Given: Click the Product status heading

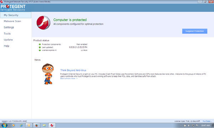Looking at the screenshot, I should (41, 41).
